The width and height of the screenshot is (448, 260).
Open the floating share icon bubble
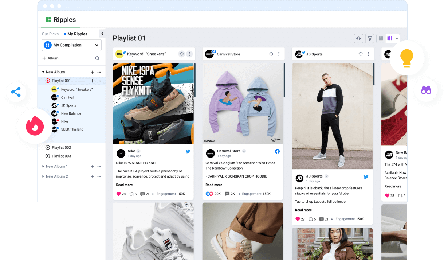click(16, 92)
